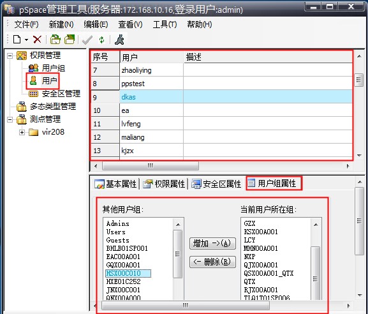Click the new document toolbar icon

tap(17, 40)
